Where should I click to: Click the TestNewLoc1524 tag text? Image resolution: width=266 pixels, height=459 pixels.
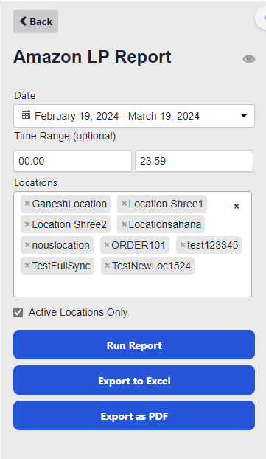click(x=151, y=266)
